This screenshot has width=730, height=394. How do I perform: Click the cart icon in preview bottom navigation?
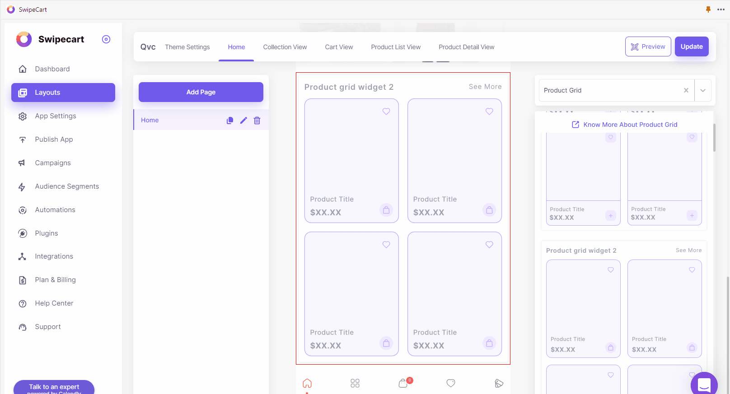[x=403, y=383]
